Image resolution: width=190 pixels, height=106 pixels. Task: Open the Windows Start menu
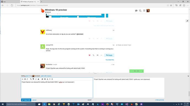(x=2, y=104)
